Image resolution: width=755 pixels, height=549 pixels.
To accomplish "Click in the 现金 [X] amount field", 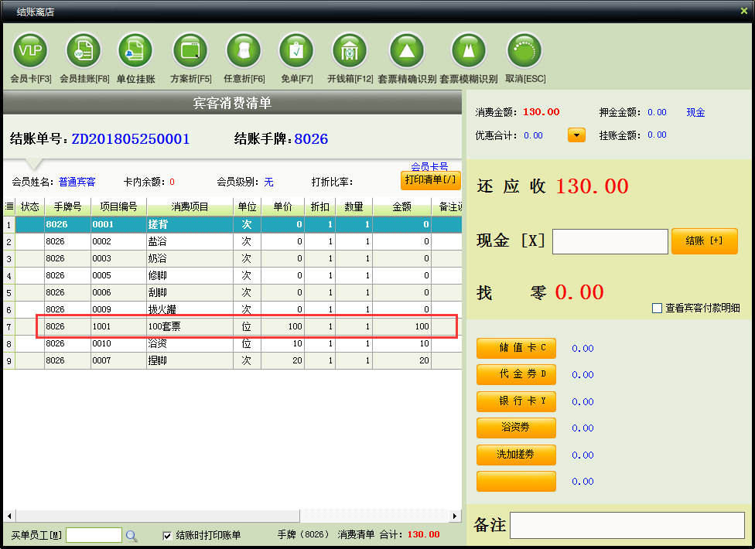I will click(610, 241).
